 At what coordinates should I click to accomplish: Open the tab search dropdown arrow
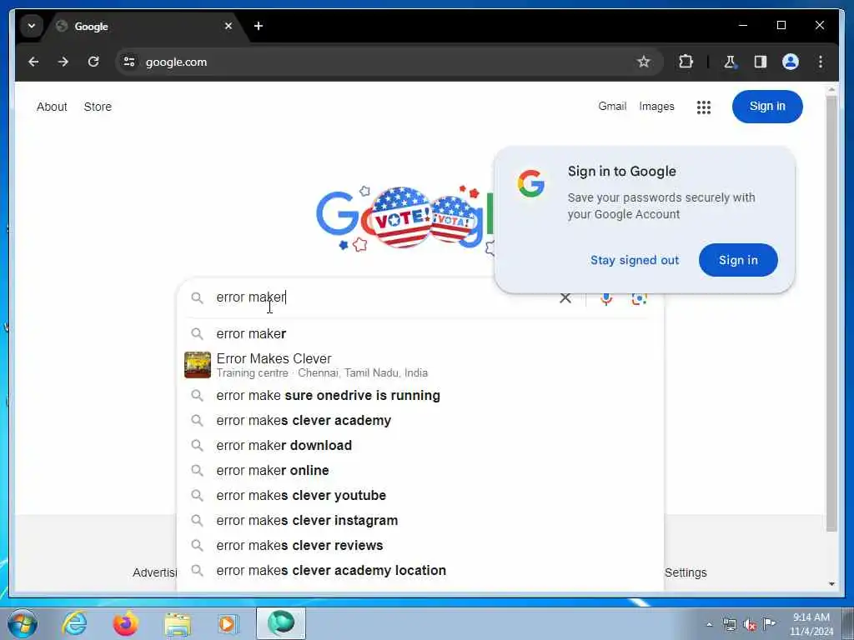32,26
